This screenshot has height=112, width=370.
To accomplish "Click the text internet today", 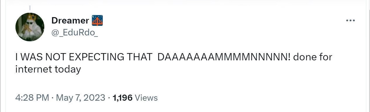I will 48,69.
